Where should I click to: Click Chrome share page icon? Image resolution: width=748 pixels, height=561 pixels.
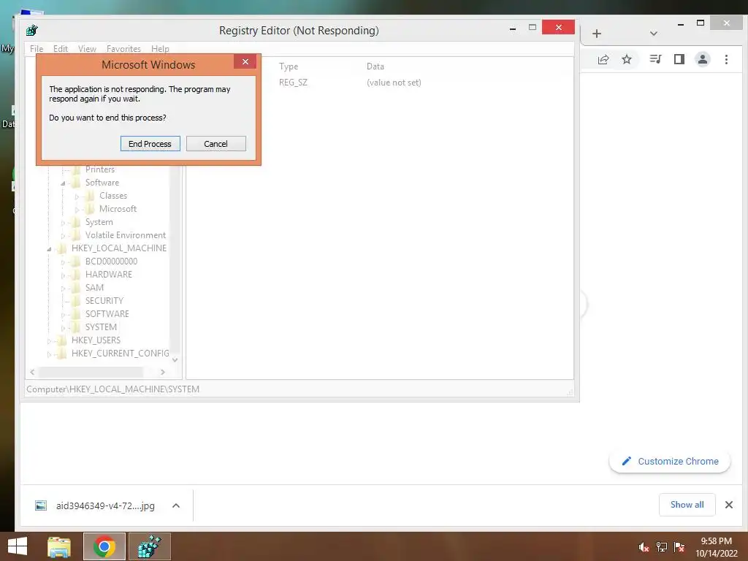pos(603,59)
